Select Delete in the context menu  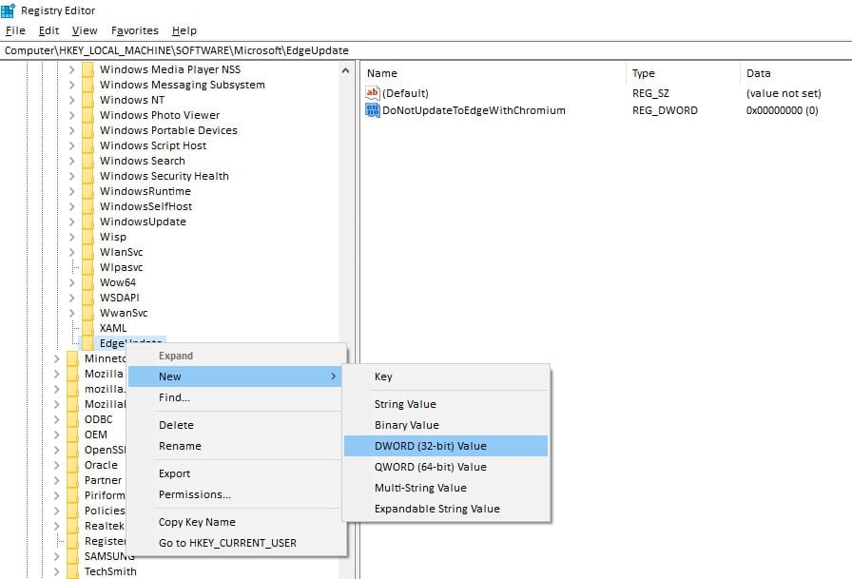(x=236, y=425)
